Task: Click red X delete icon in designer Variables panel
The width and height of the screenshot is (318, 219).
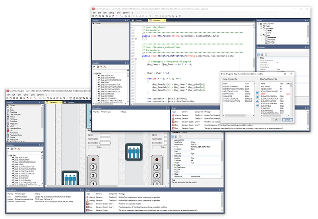Action: pos(19,149)
